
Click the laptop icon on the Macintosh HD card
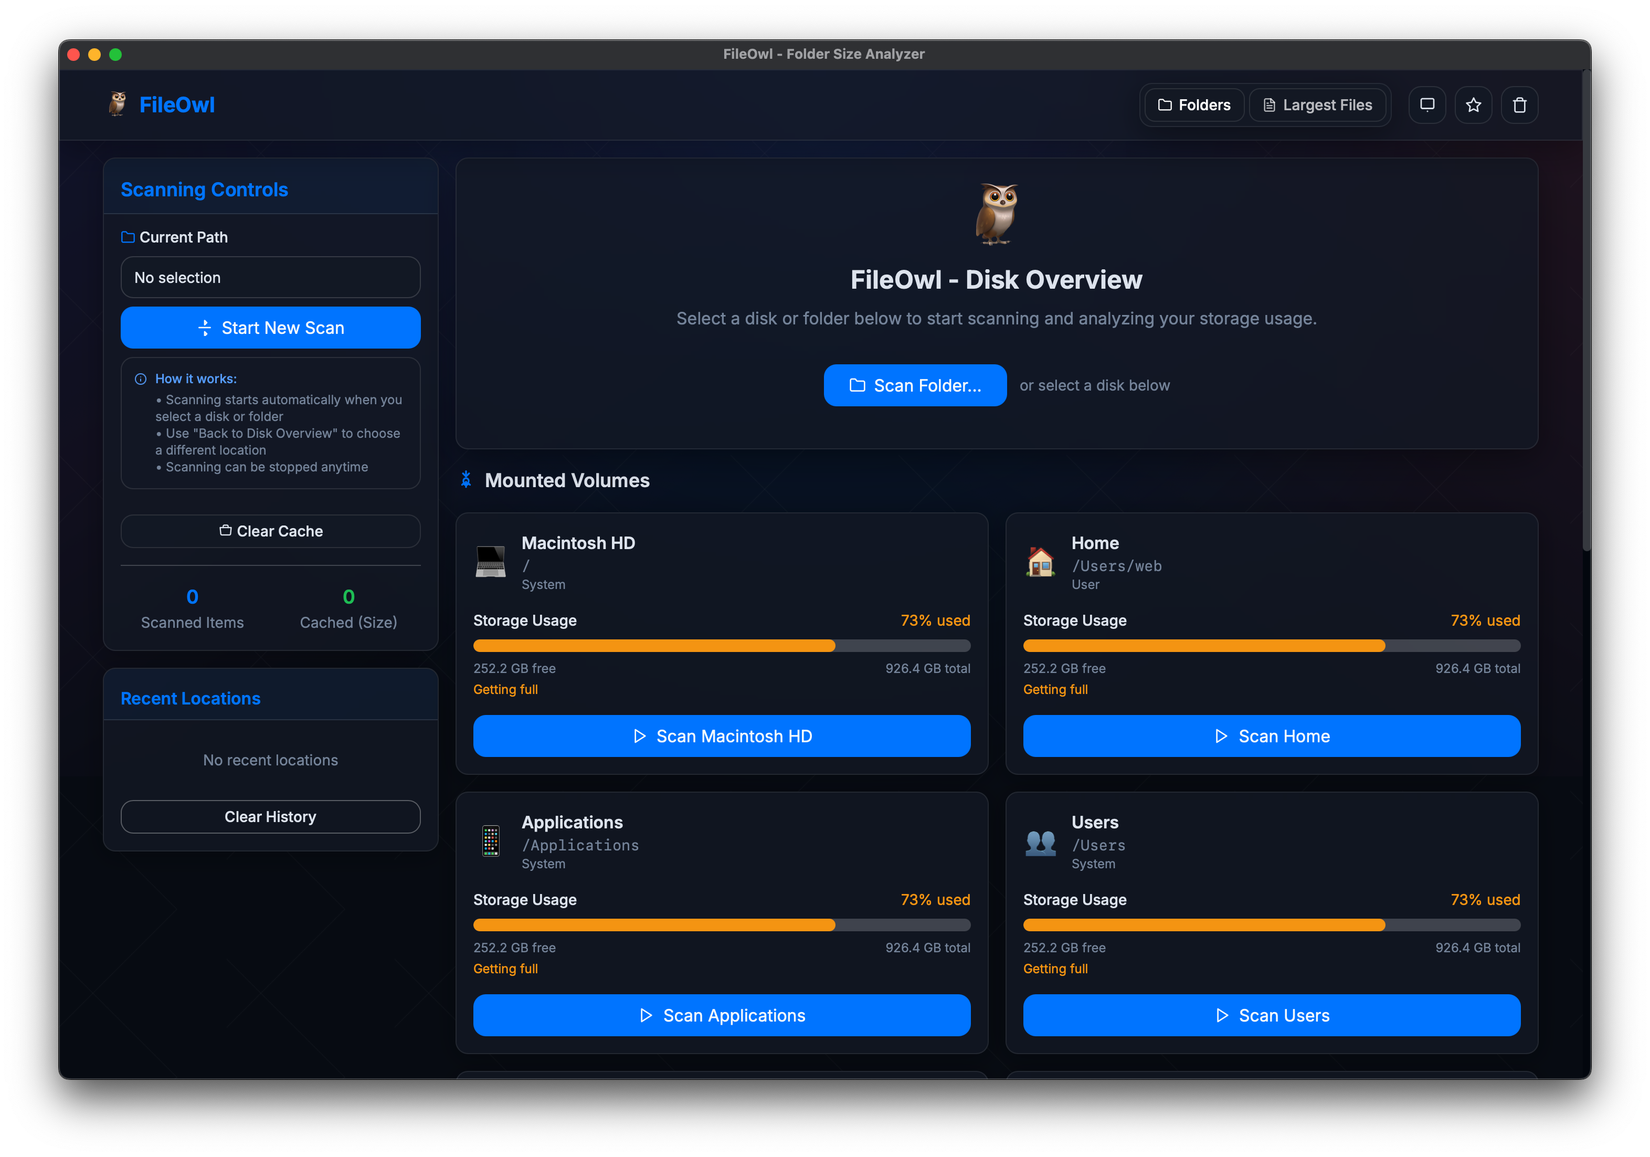tap(492, 561)
